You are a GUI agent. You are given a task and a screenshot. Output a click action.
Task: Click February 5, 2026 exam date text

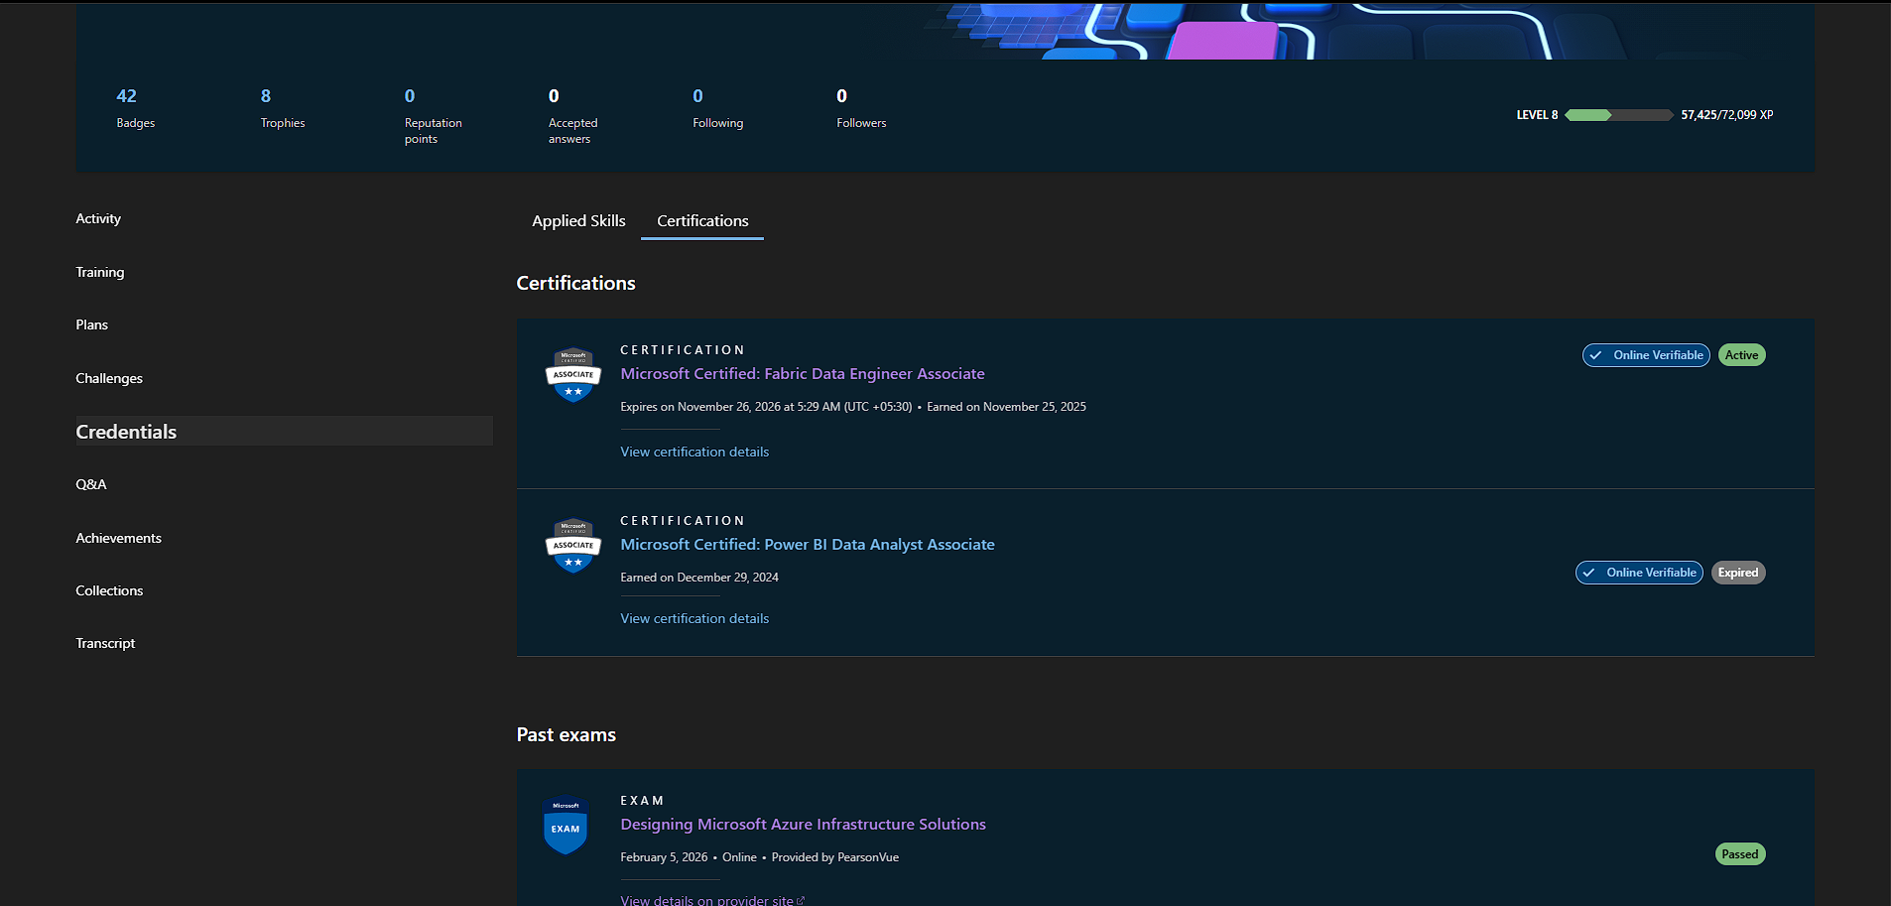664,857
